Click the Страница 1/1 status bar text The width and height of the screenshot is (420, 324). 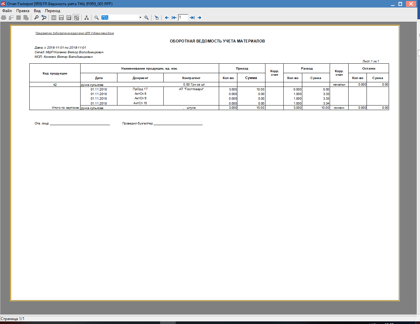12,319
